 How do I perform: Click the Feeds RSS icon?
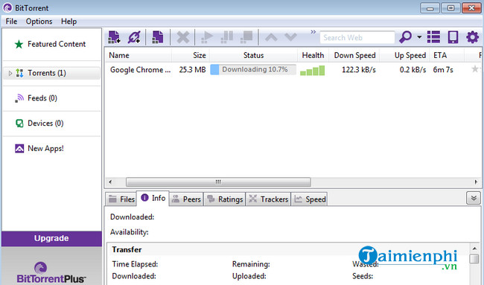click(19, 98)
